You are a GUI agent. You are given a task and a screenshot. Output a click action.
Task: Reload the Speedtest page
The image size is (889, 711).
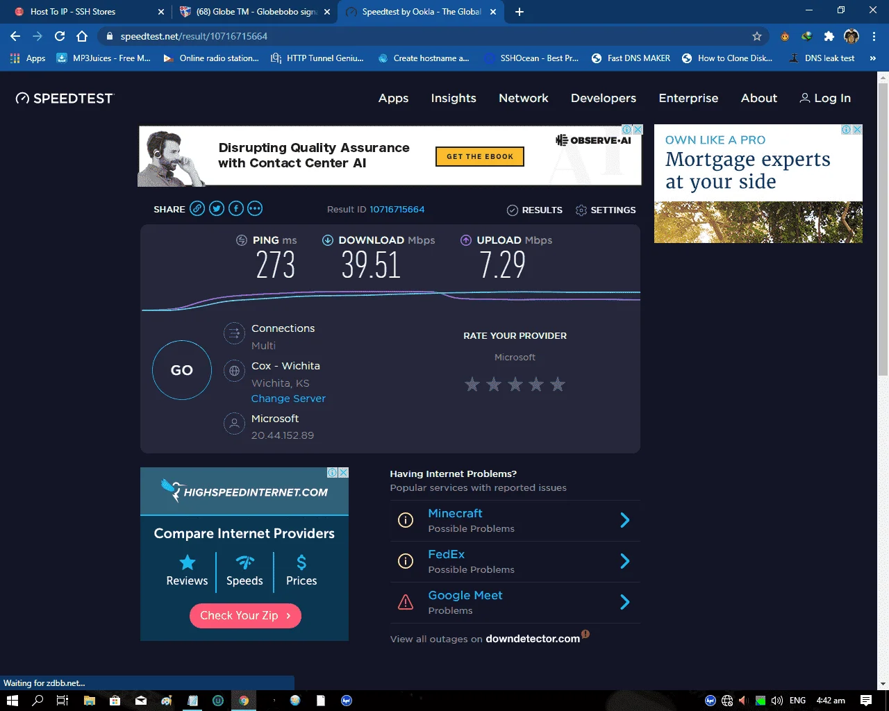click(60, 36)
